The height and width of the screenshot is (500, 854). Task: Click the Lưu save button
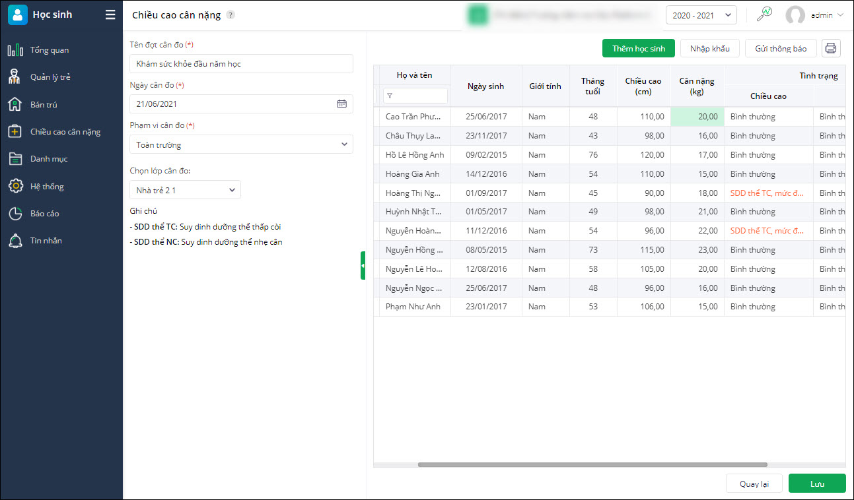817,484
